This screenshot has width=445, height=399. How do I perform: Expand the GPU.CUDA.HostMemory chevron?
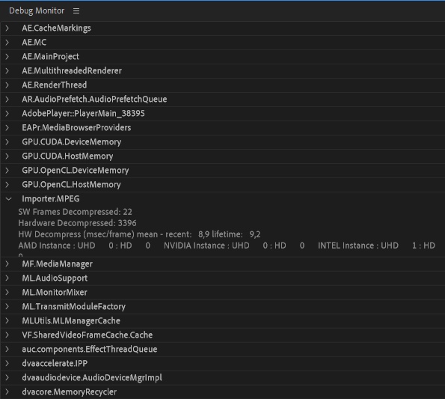7,156
